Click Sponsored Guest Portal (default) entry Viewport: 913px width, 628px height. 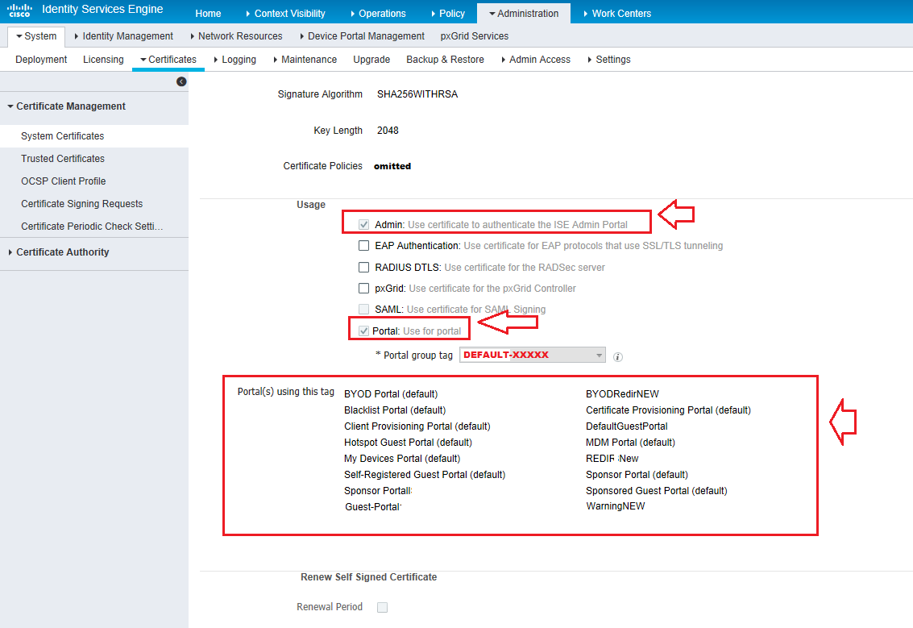click(x=656, y=491)
